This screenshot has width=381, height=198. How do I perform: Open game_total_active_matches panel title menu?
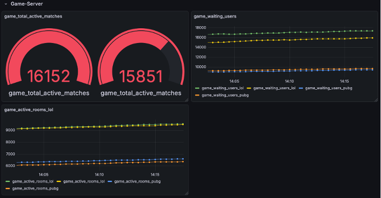click(x=33, y=16)
